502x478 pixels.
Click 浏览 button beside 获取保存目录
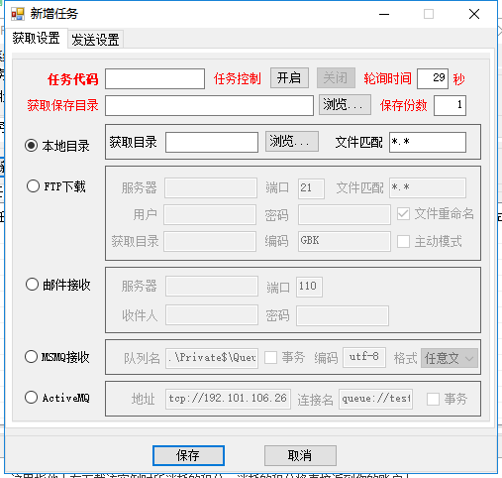coord(345,105)
